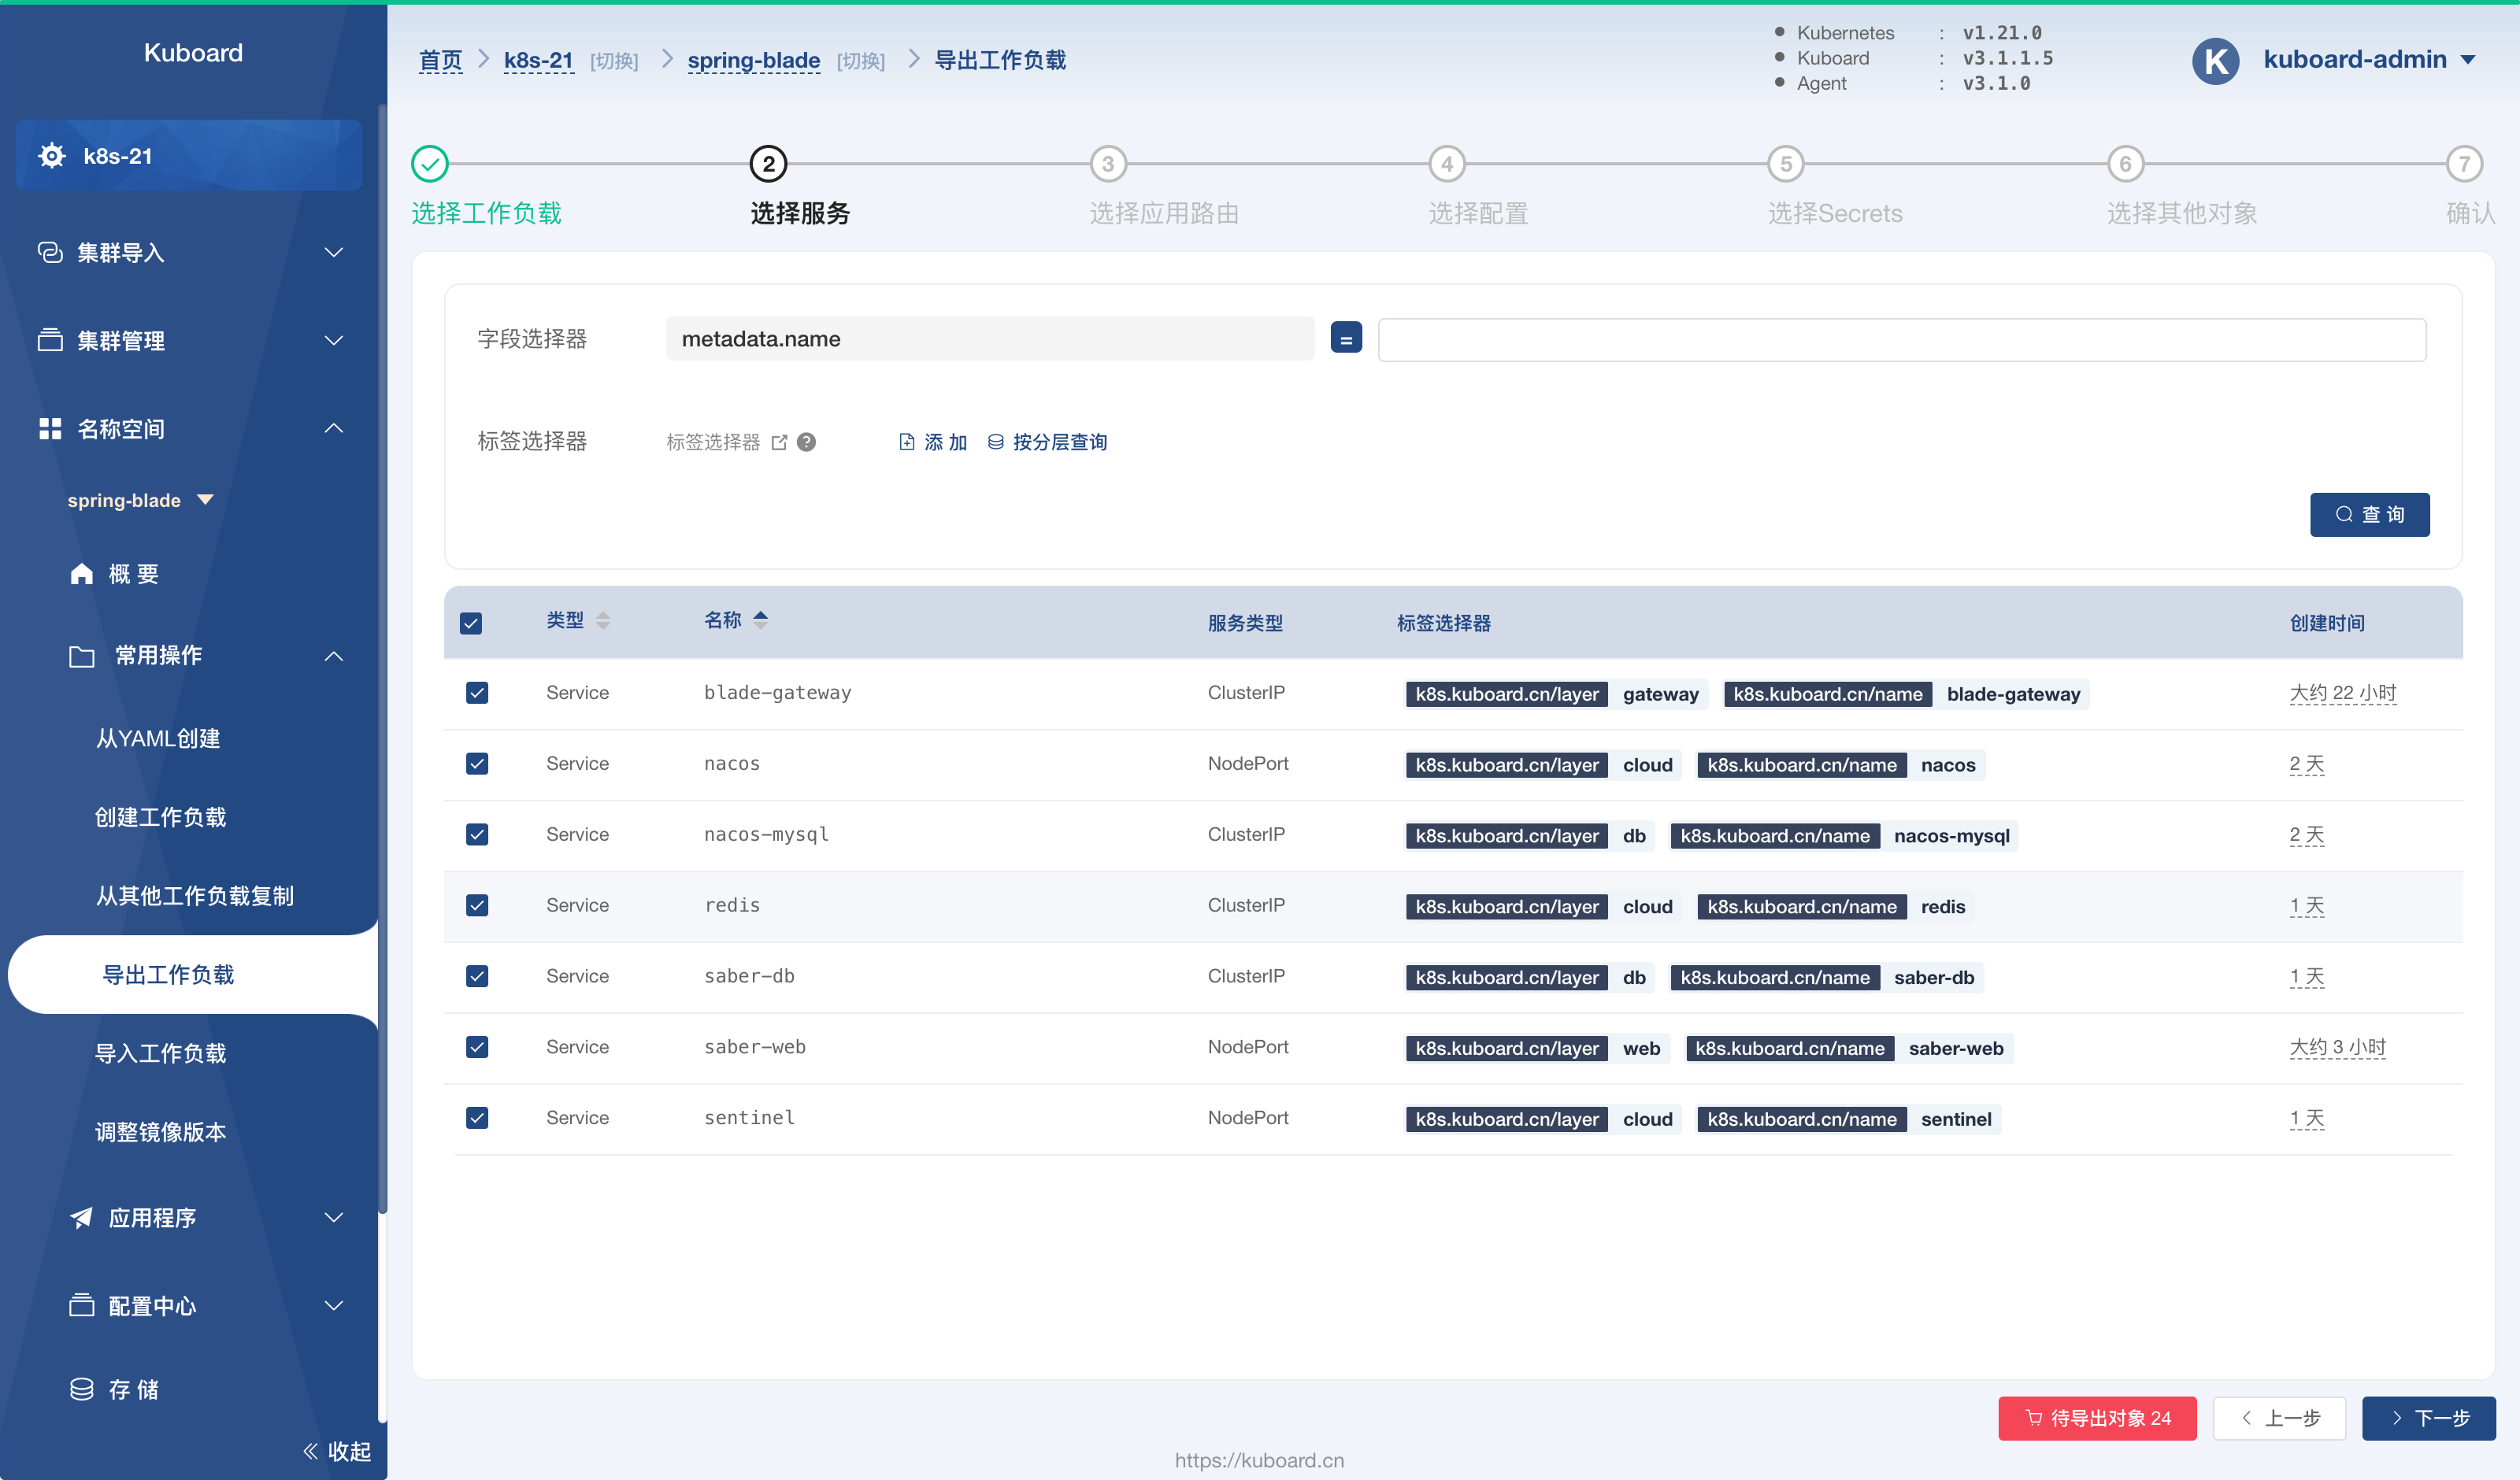The height and width of the screenshot is (1480, 2520).
Task: Collapse the 常用操作 submenu chevron
Action: pos(334,656)
